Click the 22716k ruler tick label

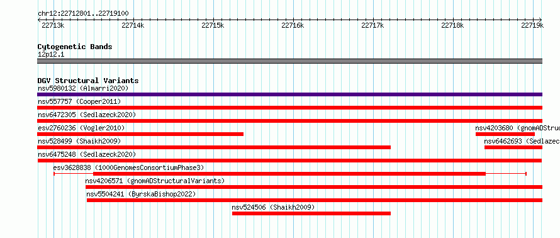(x=293, y=25)
